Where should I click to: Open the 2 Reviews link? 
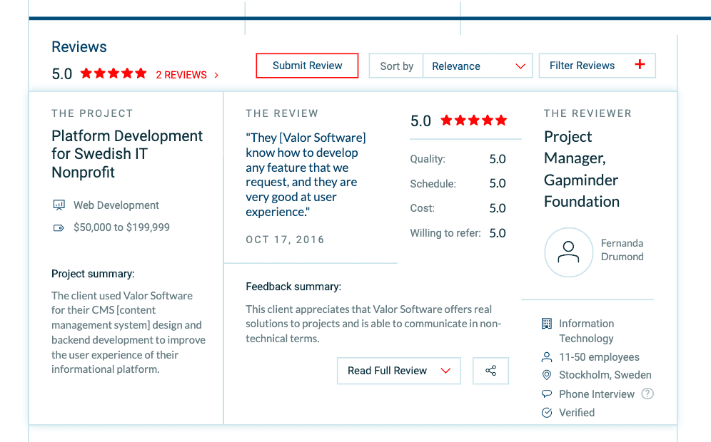pyautogui.click(x=186, y=75)
